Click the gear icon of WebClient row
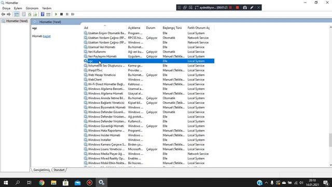This screenshot has width=332, height=187. coord(86,79)
